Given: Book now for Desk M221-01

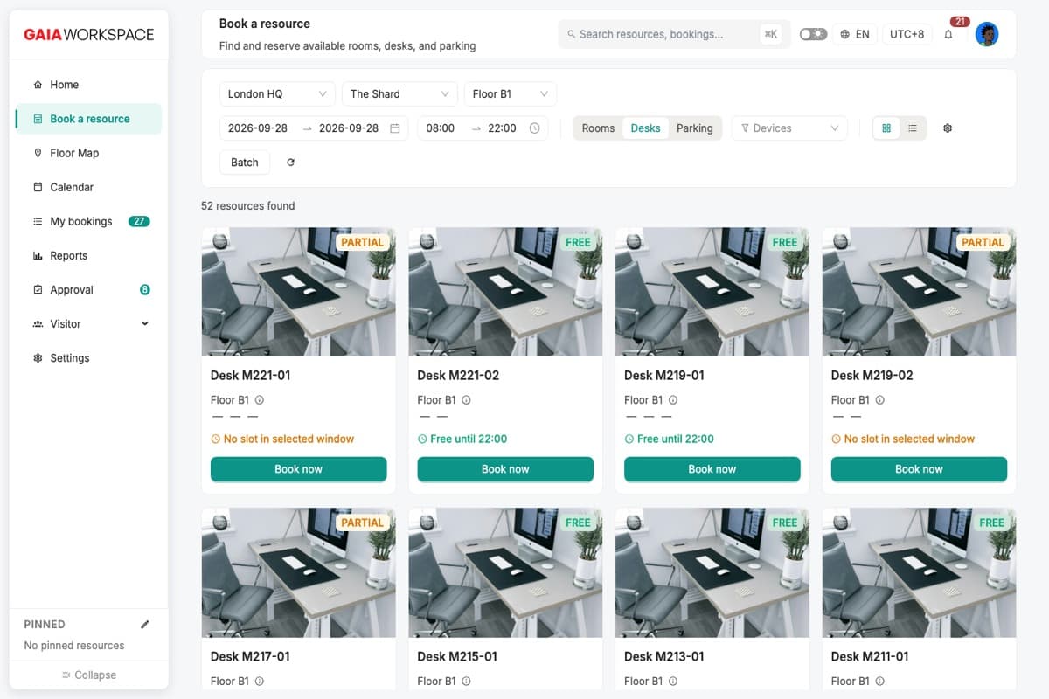Looking at the screenshot, I should pos(299,469).
